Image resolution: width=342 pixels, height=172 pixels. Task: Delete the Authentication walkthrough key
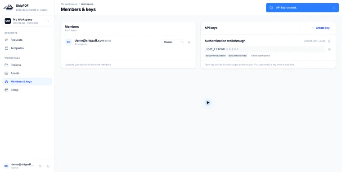click(329, 41)
